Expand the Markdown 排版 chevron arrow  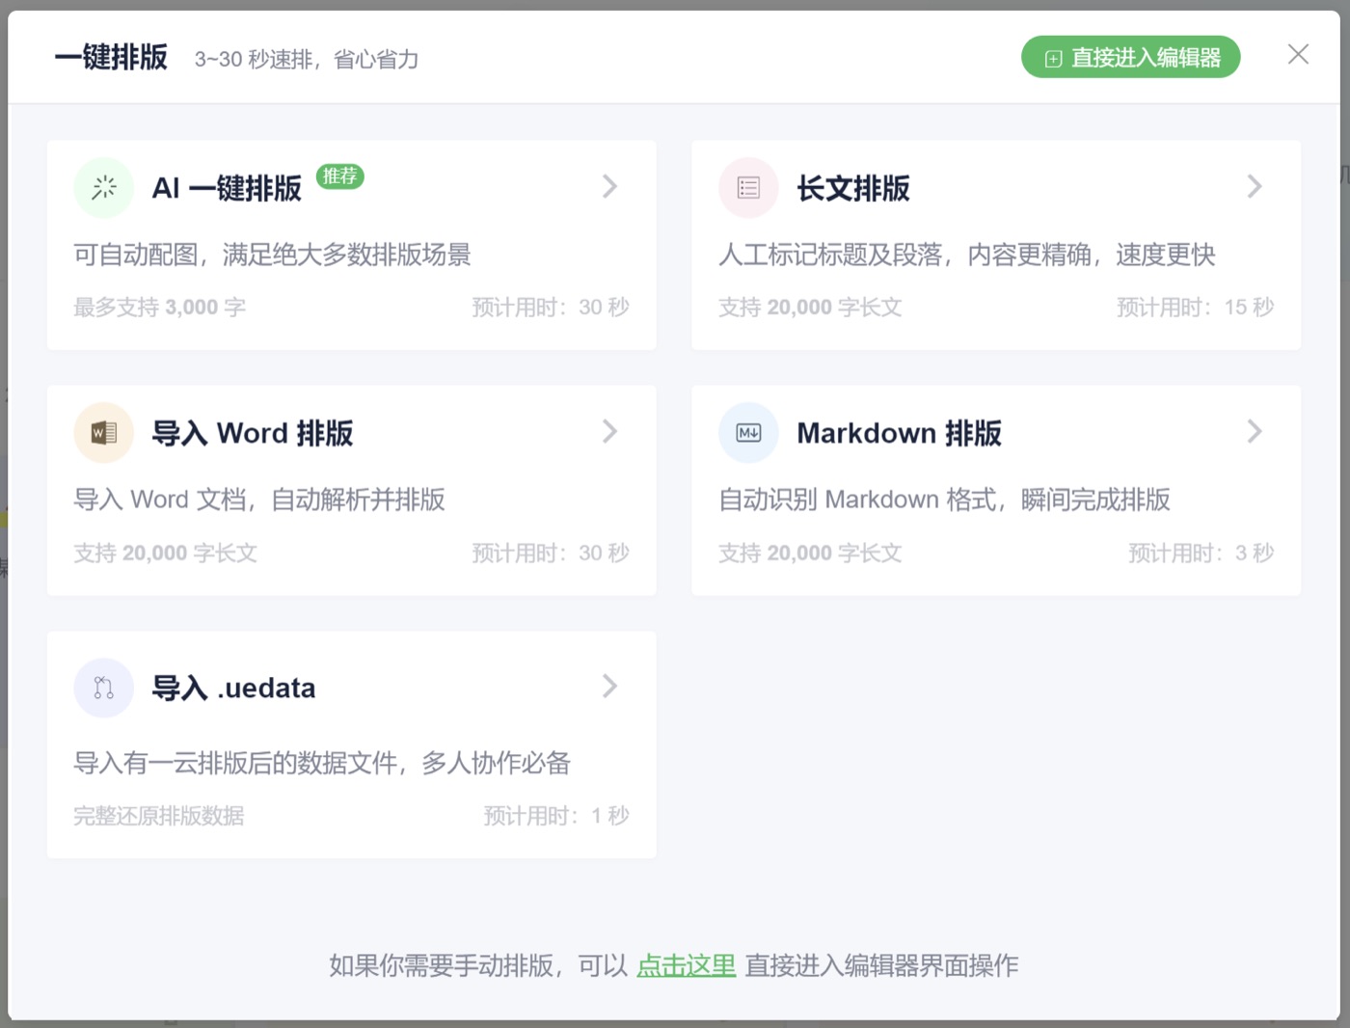1255,431
